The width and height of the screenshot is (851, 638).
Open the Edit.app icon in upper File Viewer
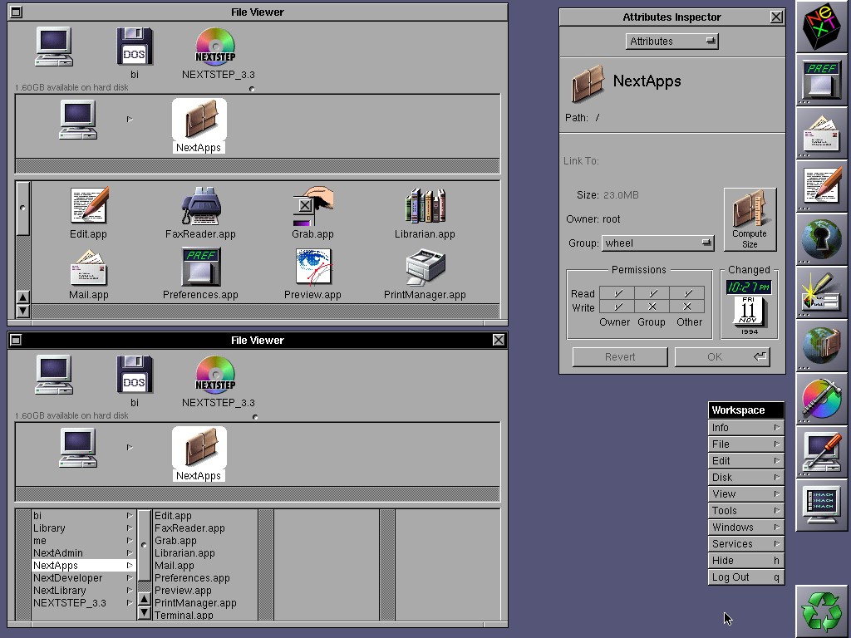[x=90, y=205]
